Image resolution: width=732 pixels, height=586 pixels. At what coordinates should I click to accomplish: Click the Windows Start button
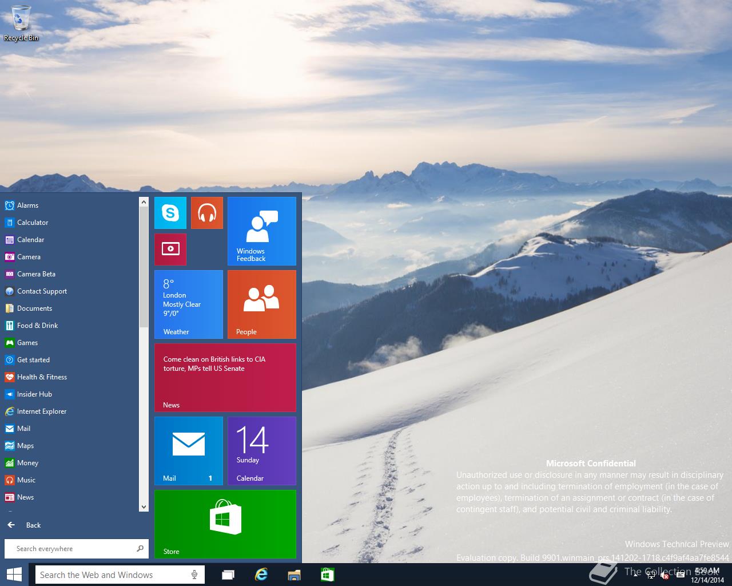14,575
